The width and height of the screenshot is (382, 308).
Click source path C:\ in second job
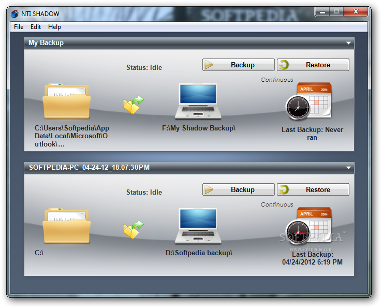[39, 253]
